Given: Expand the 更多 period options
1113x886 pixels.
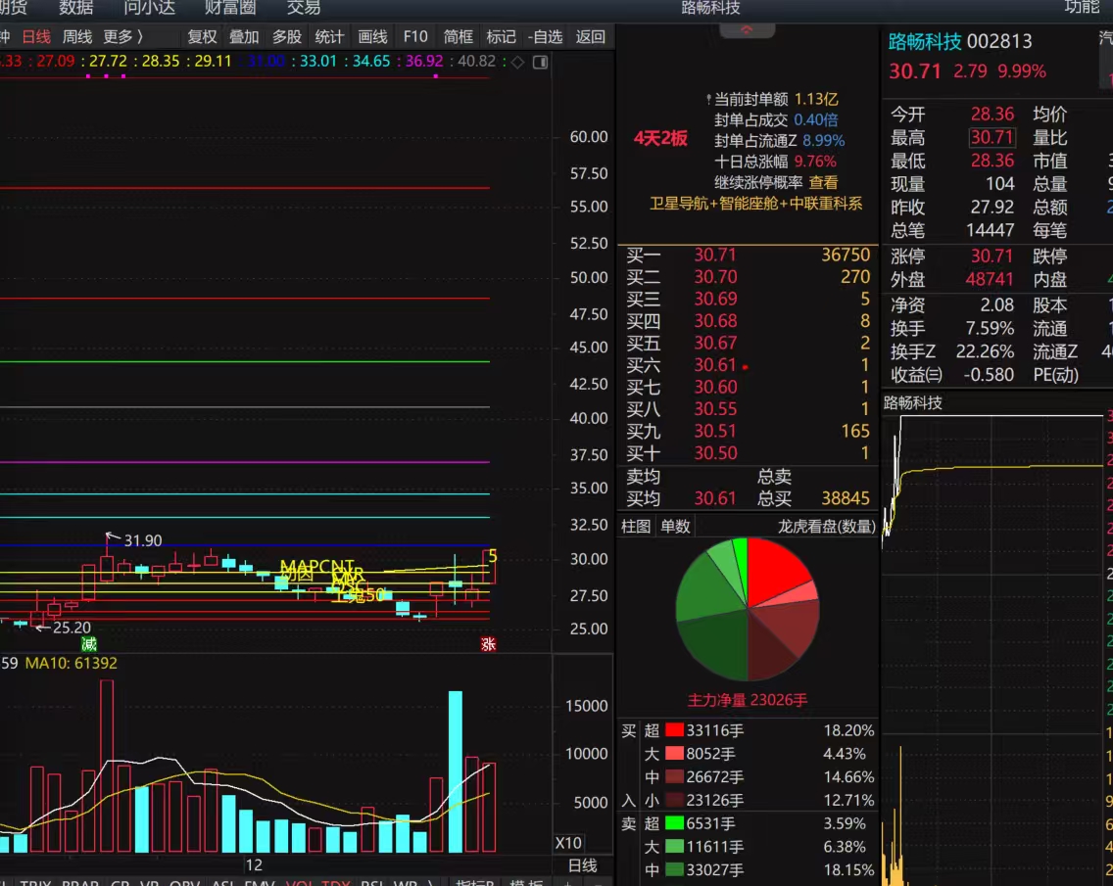Looking at the screenshot, I should [122, 37].
